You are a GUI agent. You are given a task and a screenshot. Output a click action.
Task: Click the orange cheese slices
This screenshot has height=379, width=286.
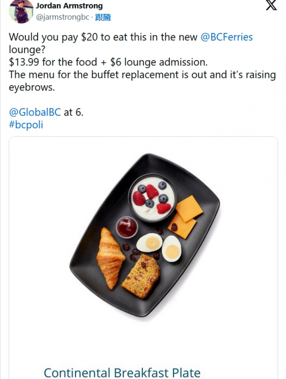(186, 216)
